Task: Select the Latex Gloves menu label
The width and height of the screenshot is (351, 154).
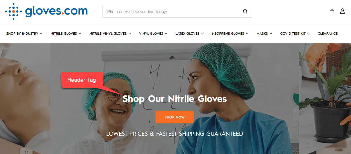Action: click(187, 34)
